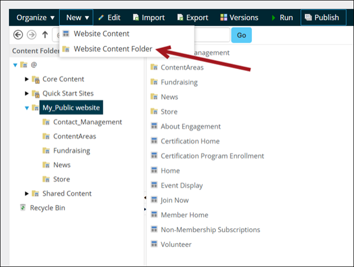This screenshot has width=354, height=267.
Task: Expand the Shared Content folder node
Action: click(27, 193)
